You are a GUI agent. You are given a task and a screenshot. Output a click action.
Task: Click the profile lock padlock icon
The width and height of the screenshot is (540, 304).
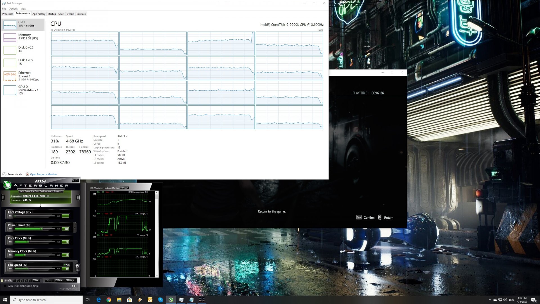tap(2, 280)
